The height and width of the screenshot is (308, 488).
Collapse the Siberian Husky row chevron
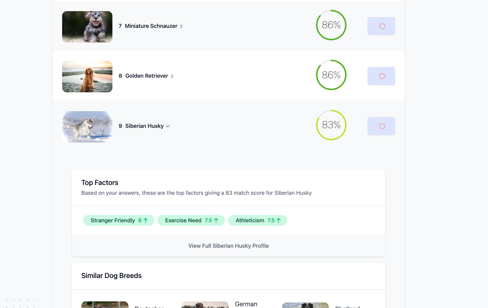(168, 126)
